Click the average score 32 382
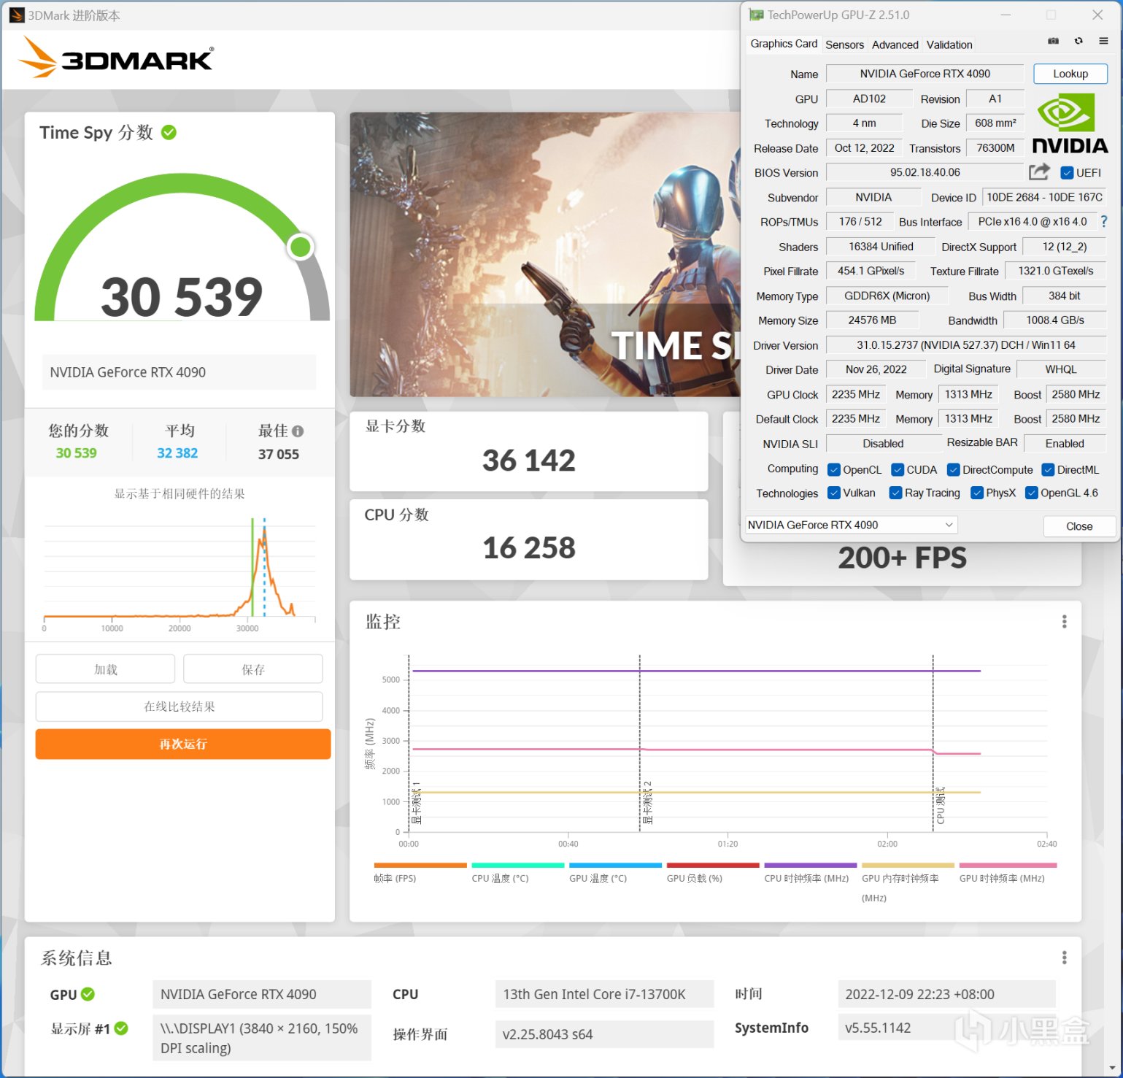Screen dimensions: 1123x1078 coord(177,453)
